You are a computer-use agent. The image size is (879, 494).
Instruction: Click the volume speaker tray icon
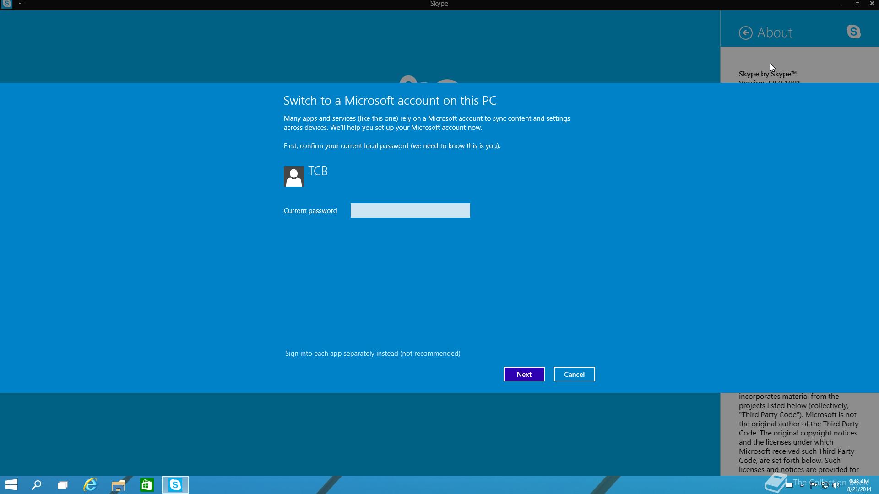click(836, 486)
